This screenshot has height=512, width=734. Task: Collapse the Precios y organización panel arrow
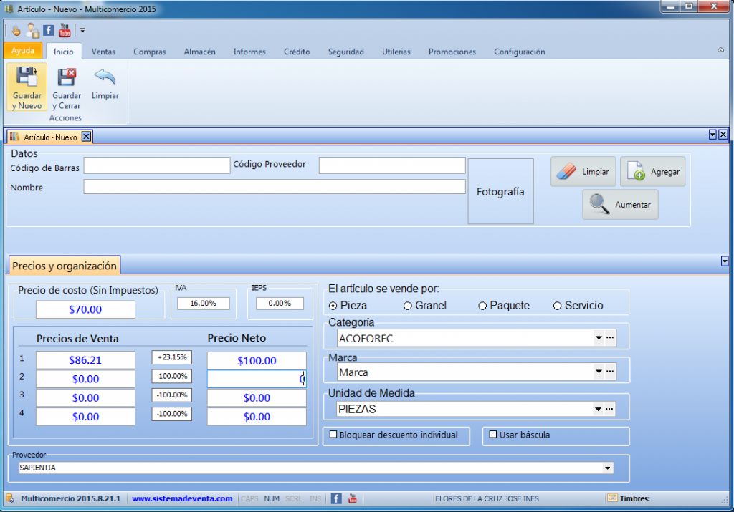[x=724, y=261]
